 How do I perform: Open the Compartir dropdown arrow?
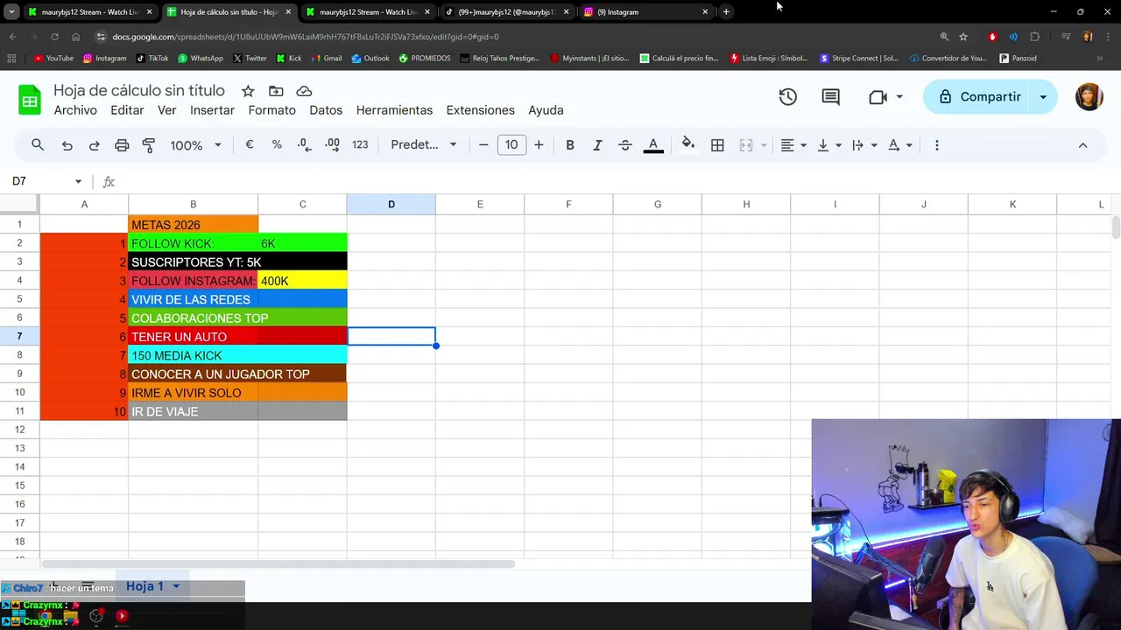coord(1043,97)
